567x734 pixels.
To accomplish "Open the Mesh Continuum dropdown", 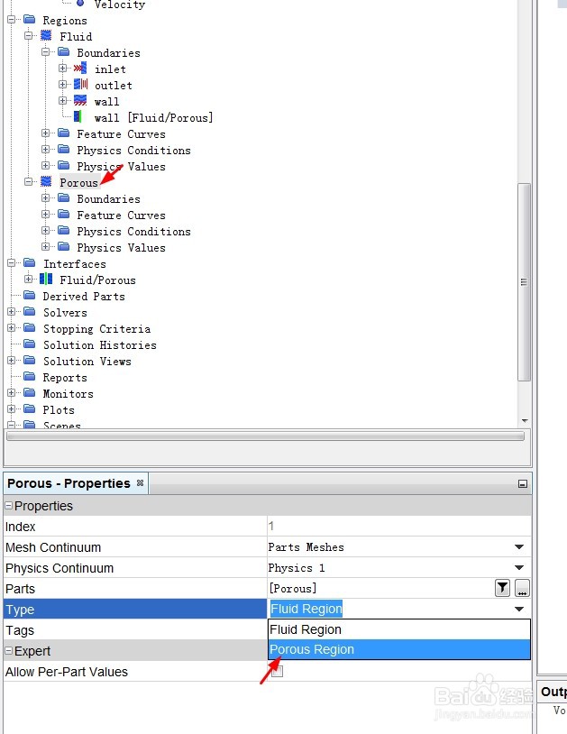I will (519, 546).
